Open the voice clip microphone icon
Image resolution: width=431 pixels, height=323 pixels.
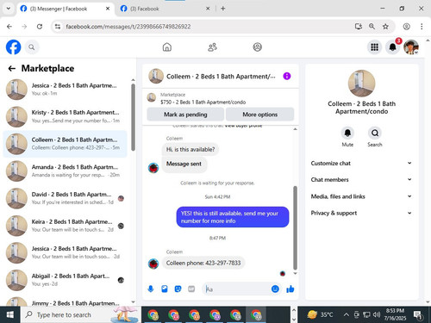point(151,289)
